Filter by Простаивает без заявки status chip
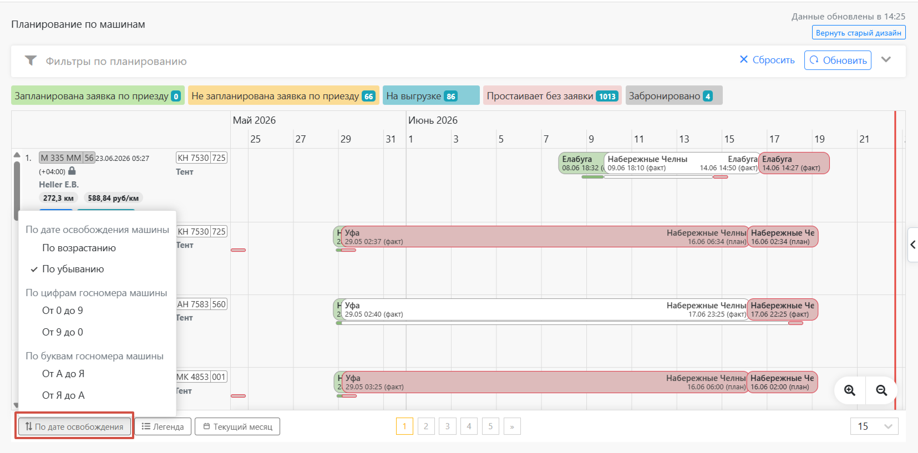 click(x=552, y=95)
